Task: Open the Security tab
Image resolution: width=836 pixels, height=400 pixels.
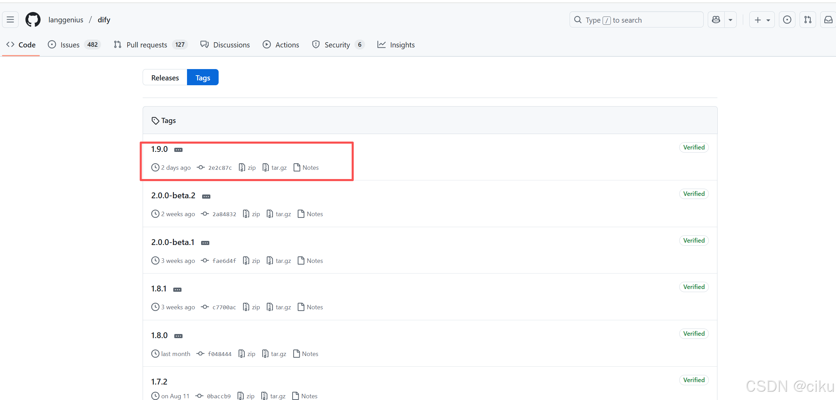Action: point(338,45)
